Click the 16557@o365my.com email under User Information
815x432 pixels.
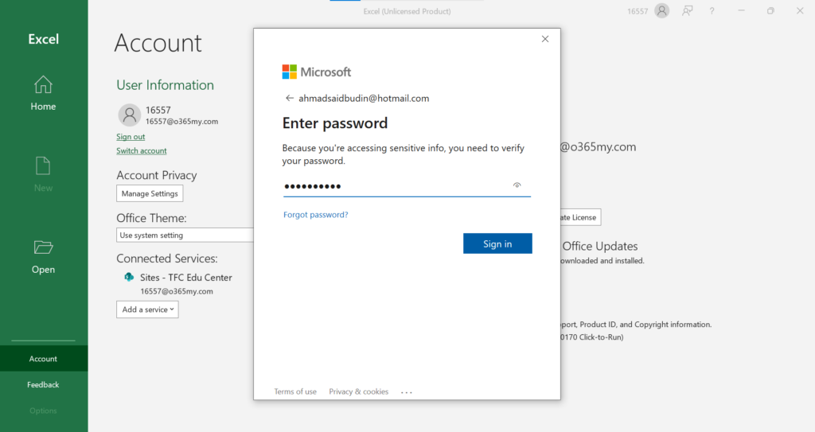pos(182,122)
